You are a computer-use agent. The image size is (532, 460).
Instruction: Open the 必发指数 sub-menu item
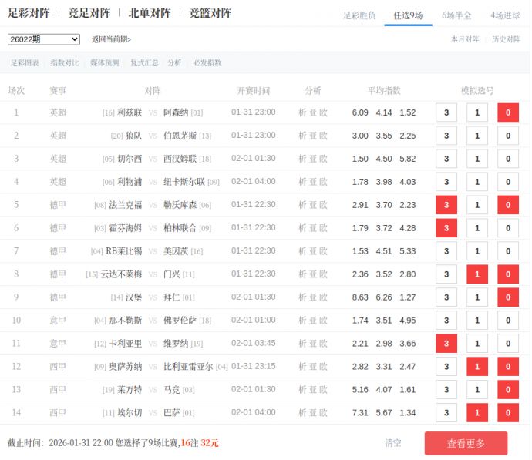click(x=207, y=63)
